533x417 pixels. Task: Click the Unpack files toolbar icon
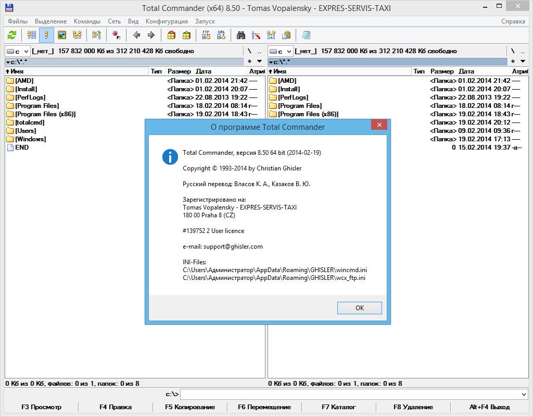tap(186, 35)
